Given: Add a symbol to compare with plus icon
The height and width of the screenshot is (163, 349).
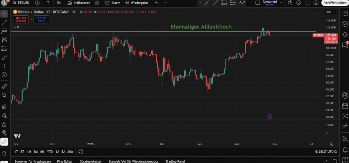Looking at the screenshot, I should (x=37, y=3).
